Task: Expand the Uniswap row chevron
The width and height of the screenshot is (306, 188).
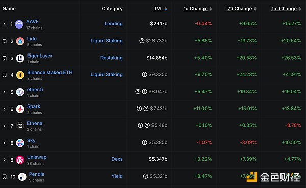Action: pos(4,160)
